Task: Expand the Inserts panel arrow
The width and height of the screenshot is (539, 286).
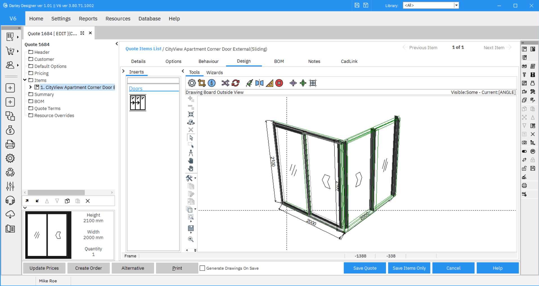Action: point(123,71)
